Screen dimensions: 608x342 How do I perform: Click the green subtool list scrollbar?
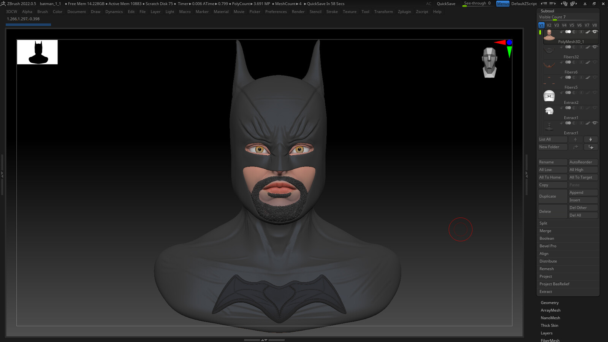point(540,32)
